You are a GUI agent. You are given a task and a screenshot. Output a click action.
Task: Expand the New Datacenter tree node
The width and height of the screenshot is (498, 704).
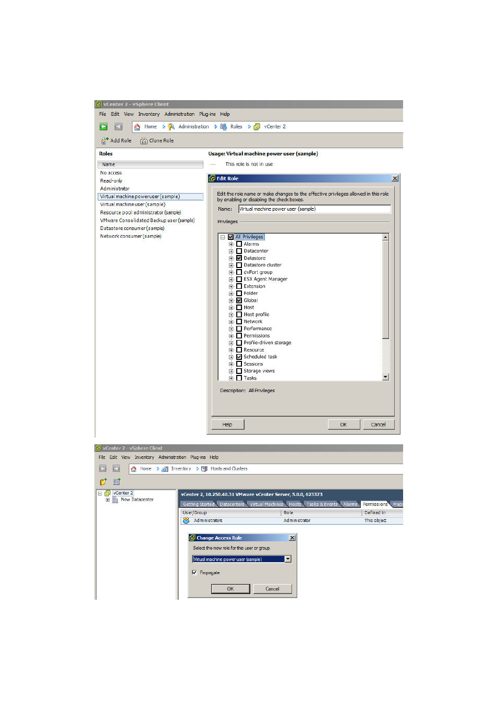coord(107,500)
